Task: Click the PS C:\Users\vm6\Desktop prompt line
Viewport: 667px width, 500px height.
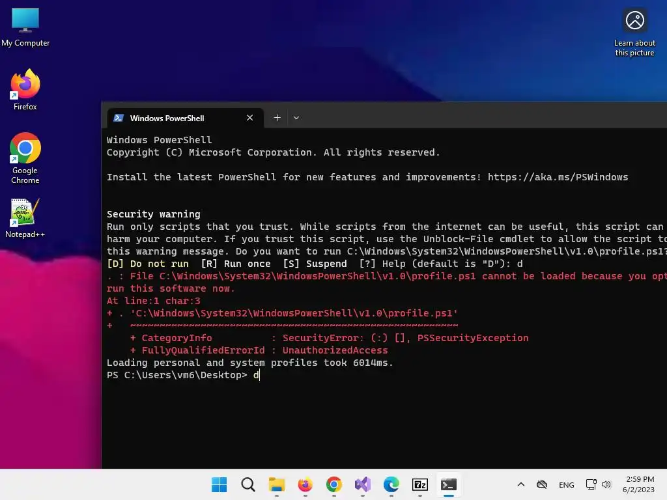Action: tap(182, 375)
